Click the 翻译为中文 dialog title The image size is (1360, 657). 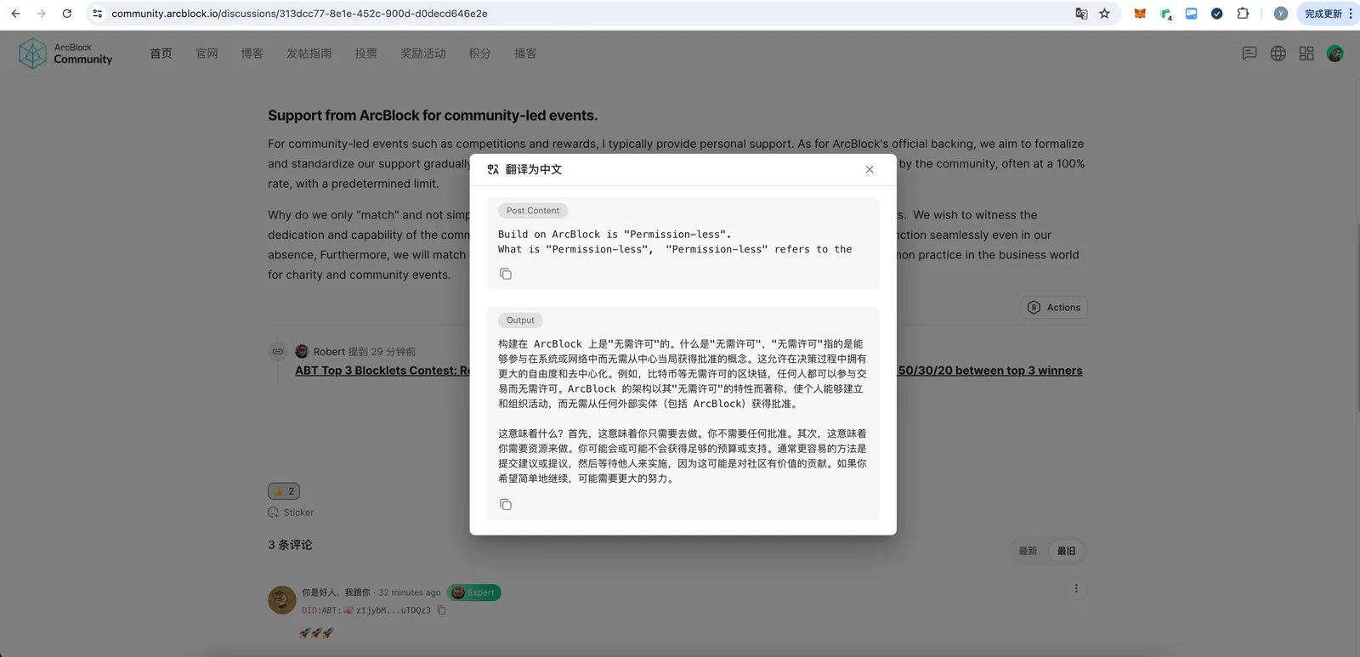(534, 169)
